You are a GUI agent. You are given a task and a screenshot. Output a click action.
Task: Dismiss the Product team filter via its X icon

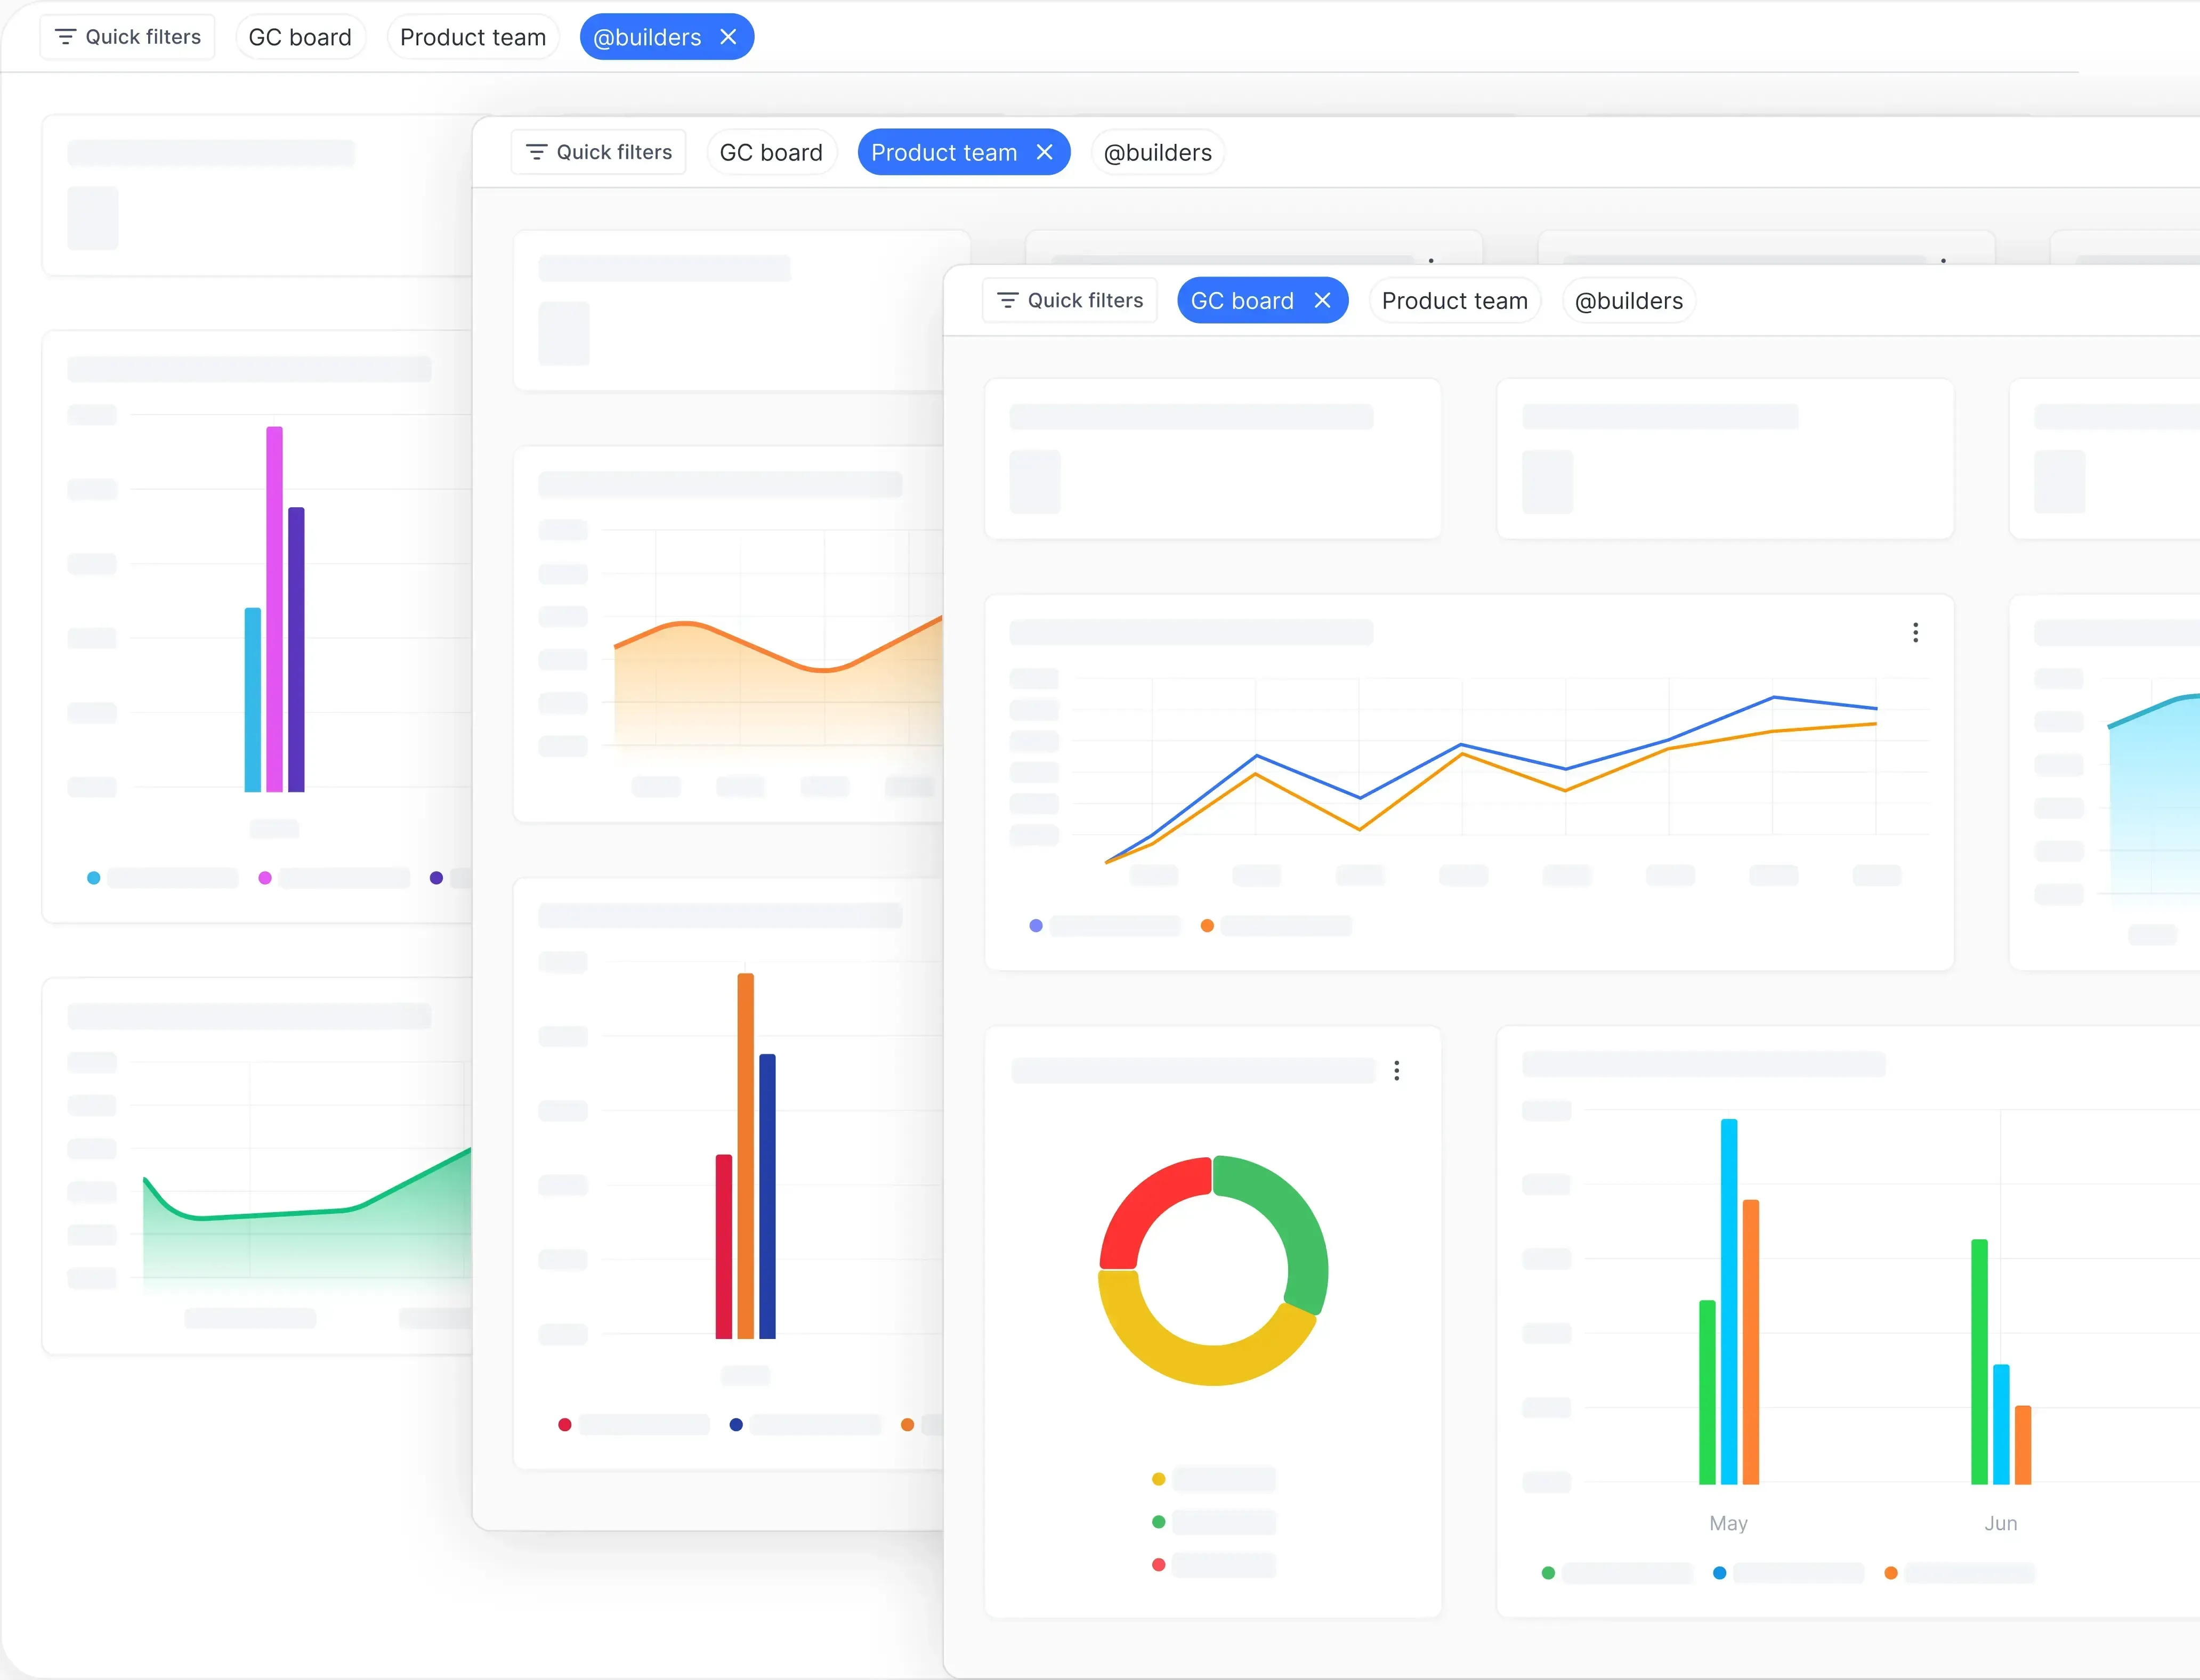(x=1045, y=151)
